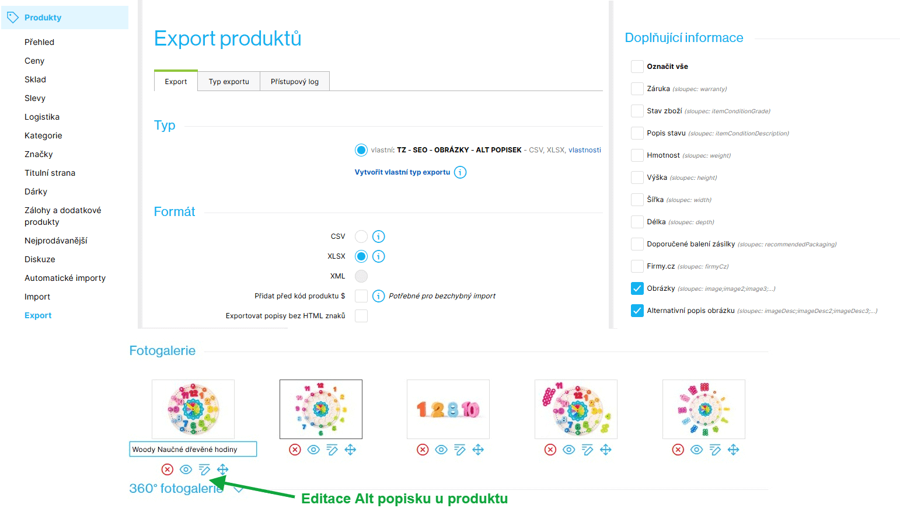Check the Označit vše checkbox
Viewport: 900px width, 515px height.
637,66
